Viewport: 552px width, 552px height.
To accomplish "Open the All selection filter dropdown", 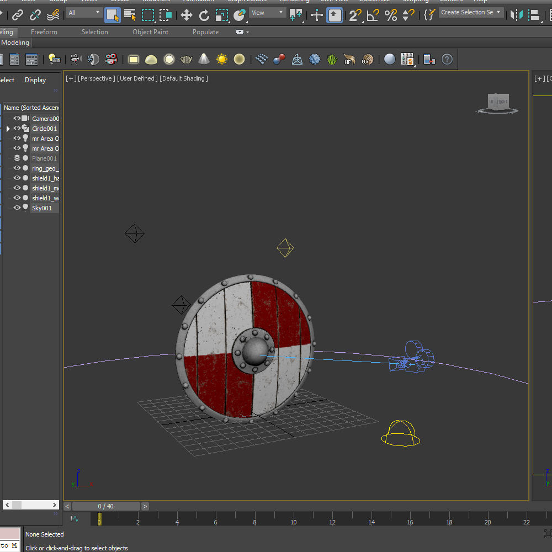I will click(84, 13).
